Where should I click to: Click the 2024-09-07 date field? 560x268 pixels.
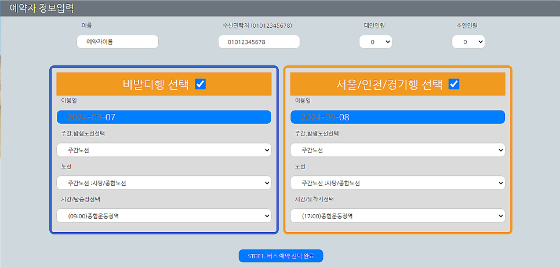(164, 118)
